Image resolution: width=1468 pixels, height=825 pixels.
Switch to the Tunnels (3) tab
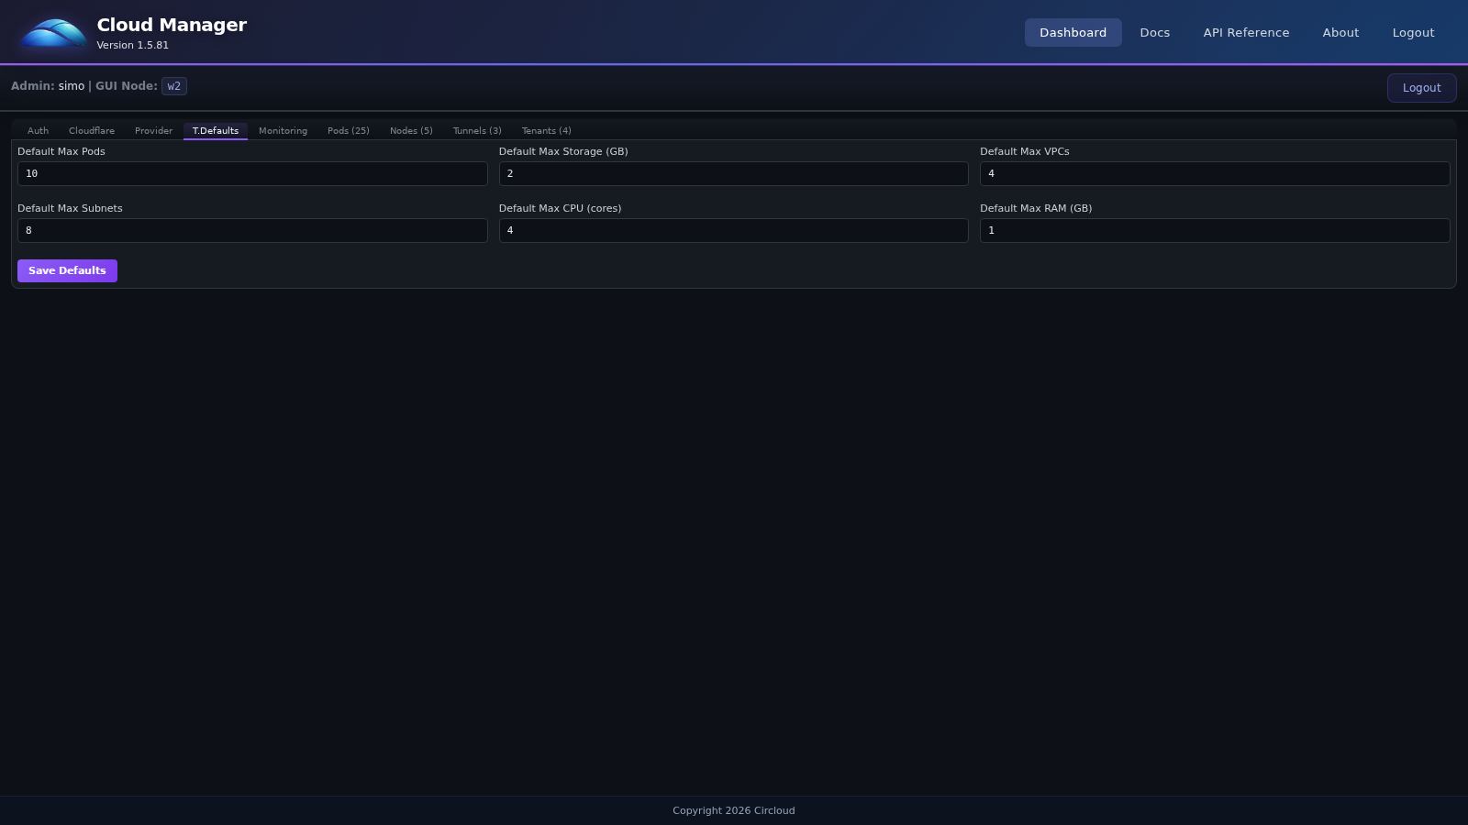pos(476,130)
